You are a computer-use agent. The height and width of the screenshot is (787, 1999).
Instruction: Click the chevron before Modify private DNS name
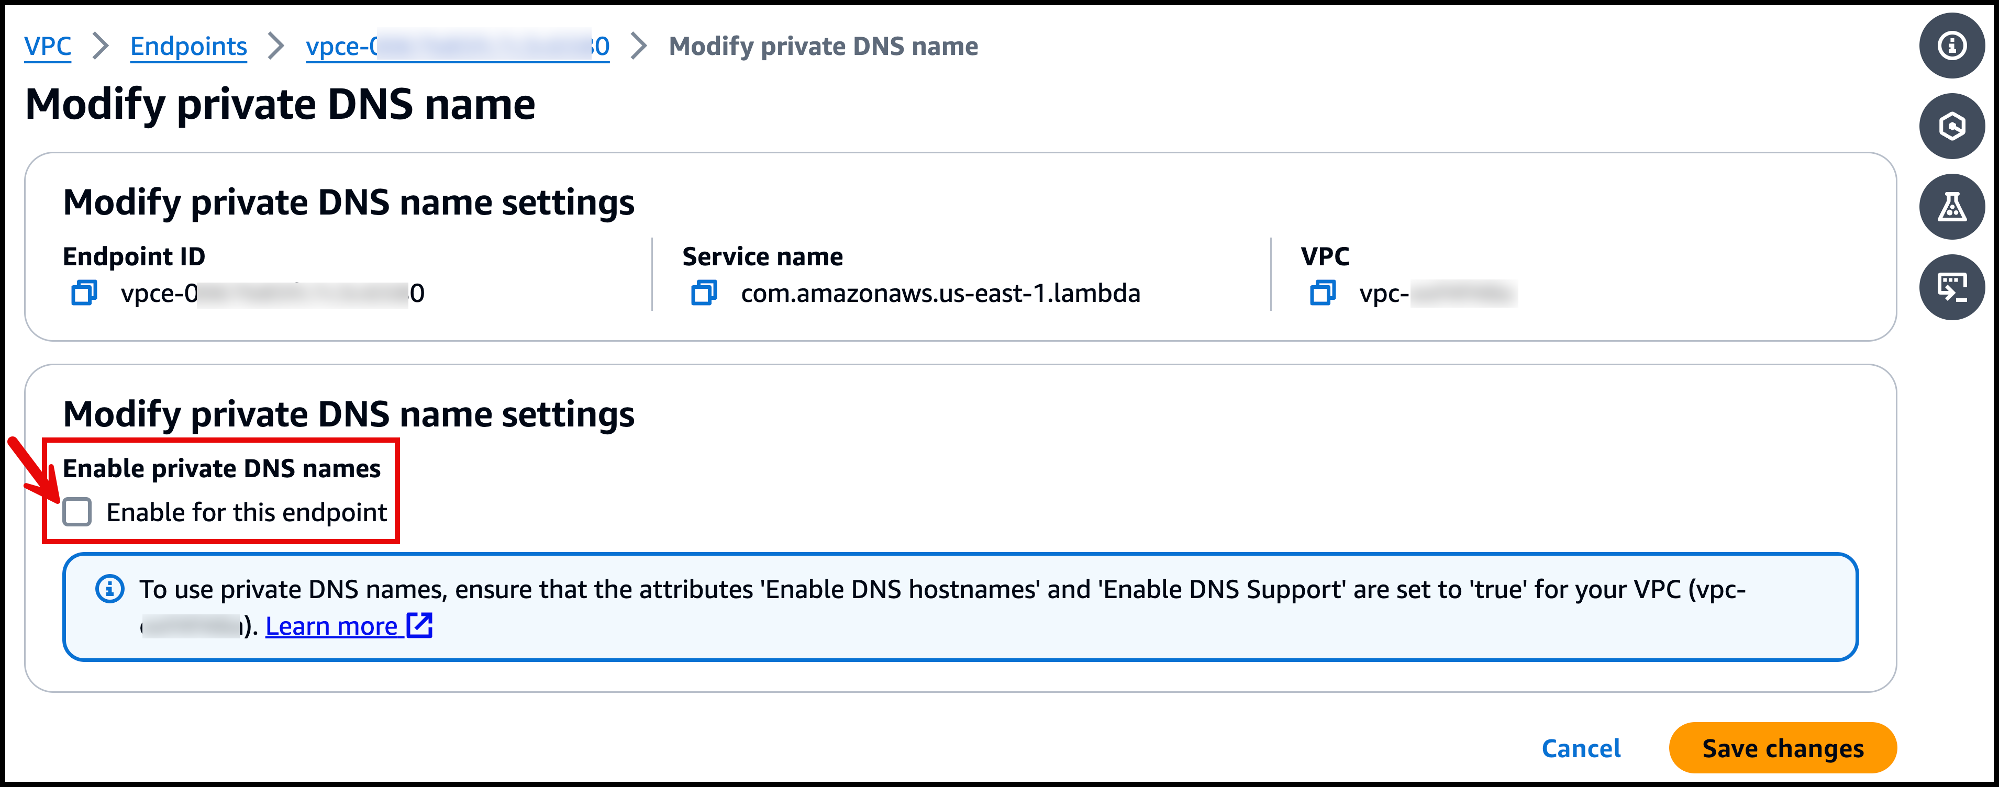tap(639, 47)
